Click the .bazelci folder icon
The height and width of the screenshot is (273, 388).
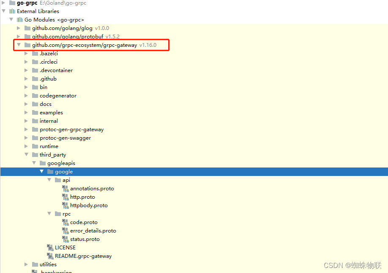click(x=35, y=53)
